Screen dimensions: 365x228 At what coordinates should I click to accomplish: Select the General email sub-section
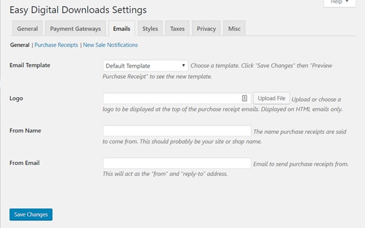pos(20,45)
